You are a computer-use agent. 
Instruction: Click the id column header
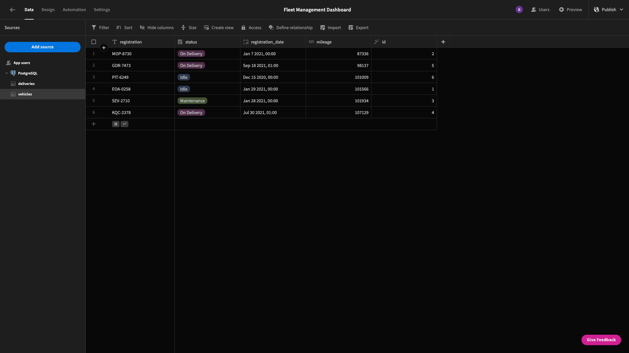coord(404,42)
